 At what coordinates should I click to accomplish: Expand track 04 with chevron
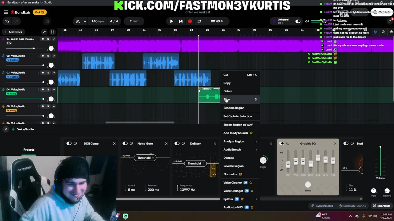54,90
